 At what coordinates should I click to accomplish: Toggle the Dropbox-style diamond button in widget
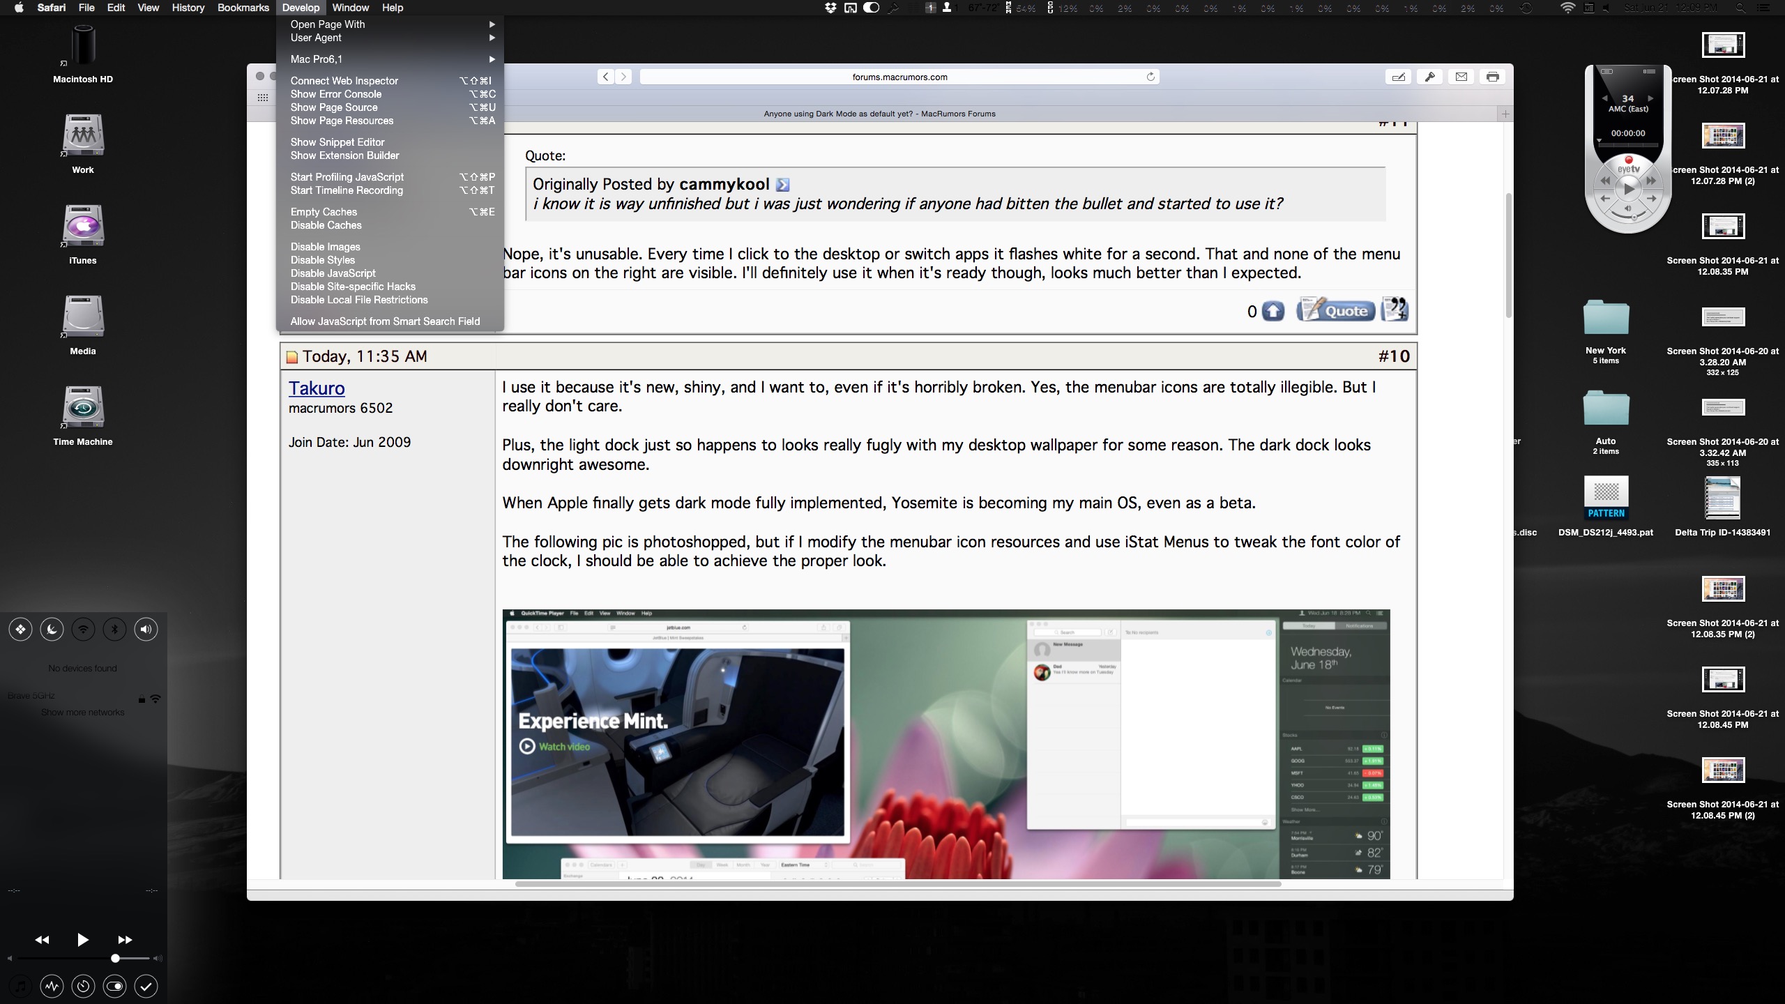21,630
